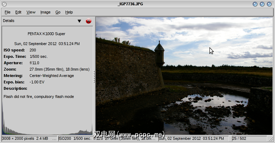Screen dimensions: 275x143
Task: Click the Expo. Time label
Action: click(15, 56)
